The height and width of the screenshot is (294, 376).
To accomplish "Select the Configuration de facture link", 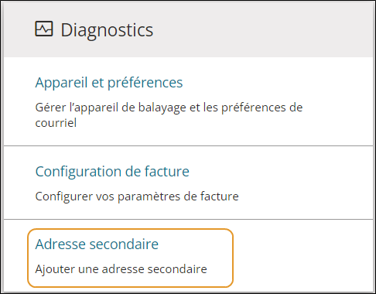I will 112,172.
